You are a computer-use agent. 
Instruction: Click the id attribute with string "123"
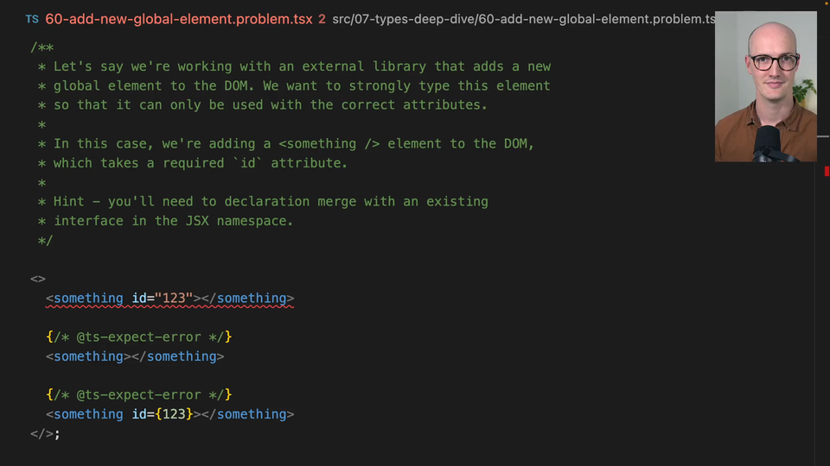click(162, 298)
